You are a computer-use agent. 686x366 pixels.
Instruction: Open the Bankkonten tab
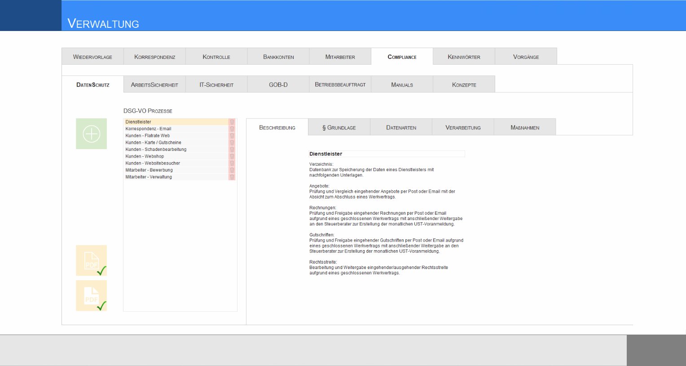coord(278,57)
